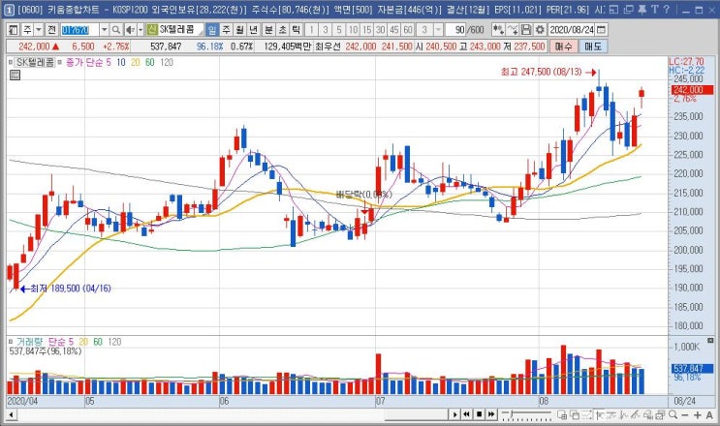Open the add line indicator icon
Viewport: 720px width, 426px height.
513,30
